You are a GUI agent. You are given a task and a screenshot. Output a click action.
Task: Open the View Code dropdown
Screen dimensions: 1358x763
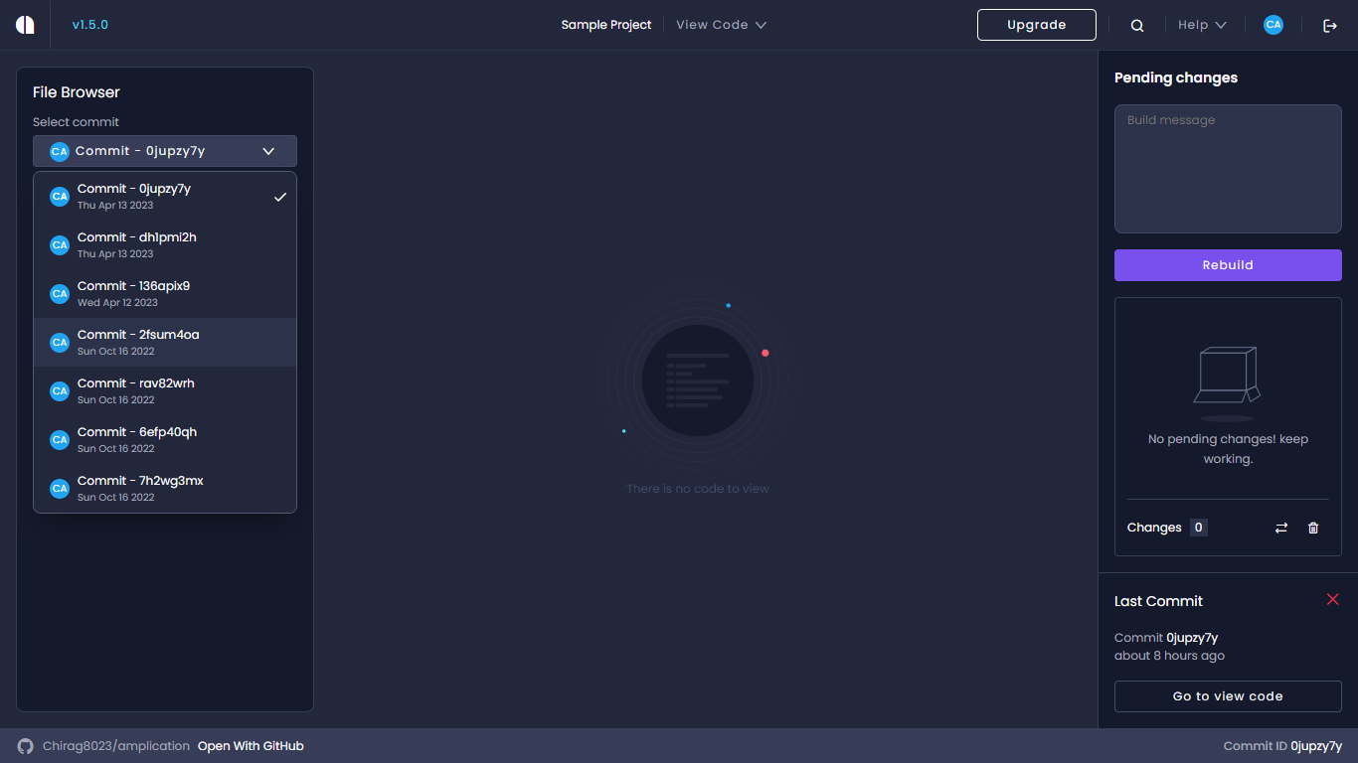coord(721,24)
